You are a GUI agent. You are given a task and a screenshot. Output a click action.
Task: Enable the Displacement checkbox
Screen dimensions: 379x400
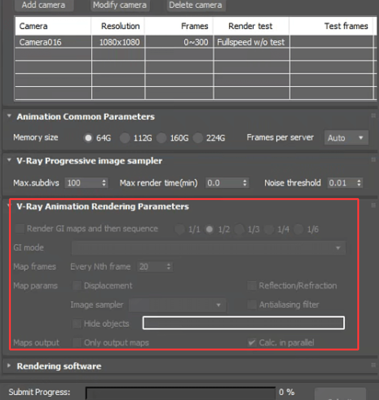tap(77, 285)
